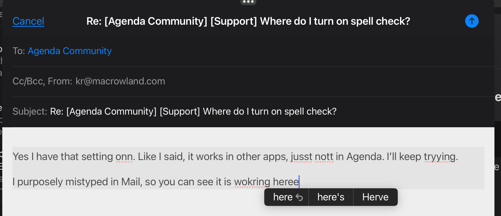Click the misspelled word "tryying"
This screenshot has width=501, height=216.
coord(440,157)
